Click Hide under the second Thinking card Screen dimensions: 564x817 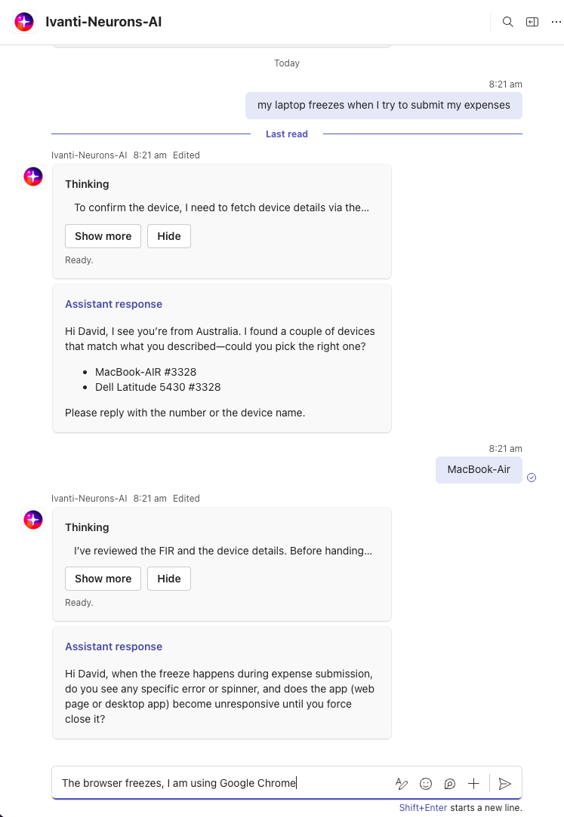pyautogui.click(x=168, y=579)
